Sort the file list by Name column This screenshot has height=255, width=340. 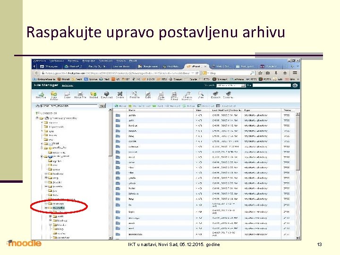click(160, 110)
